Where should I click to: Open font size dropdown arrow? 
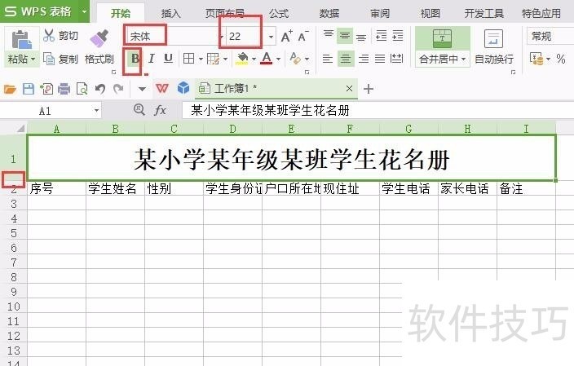[271, 37]
